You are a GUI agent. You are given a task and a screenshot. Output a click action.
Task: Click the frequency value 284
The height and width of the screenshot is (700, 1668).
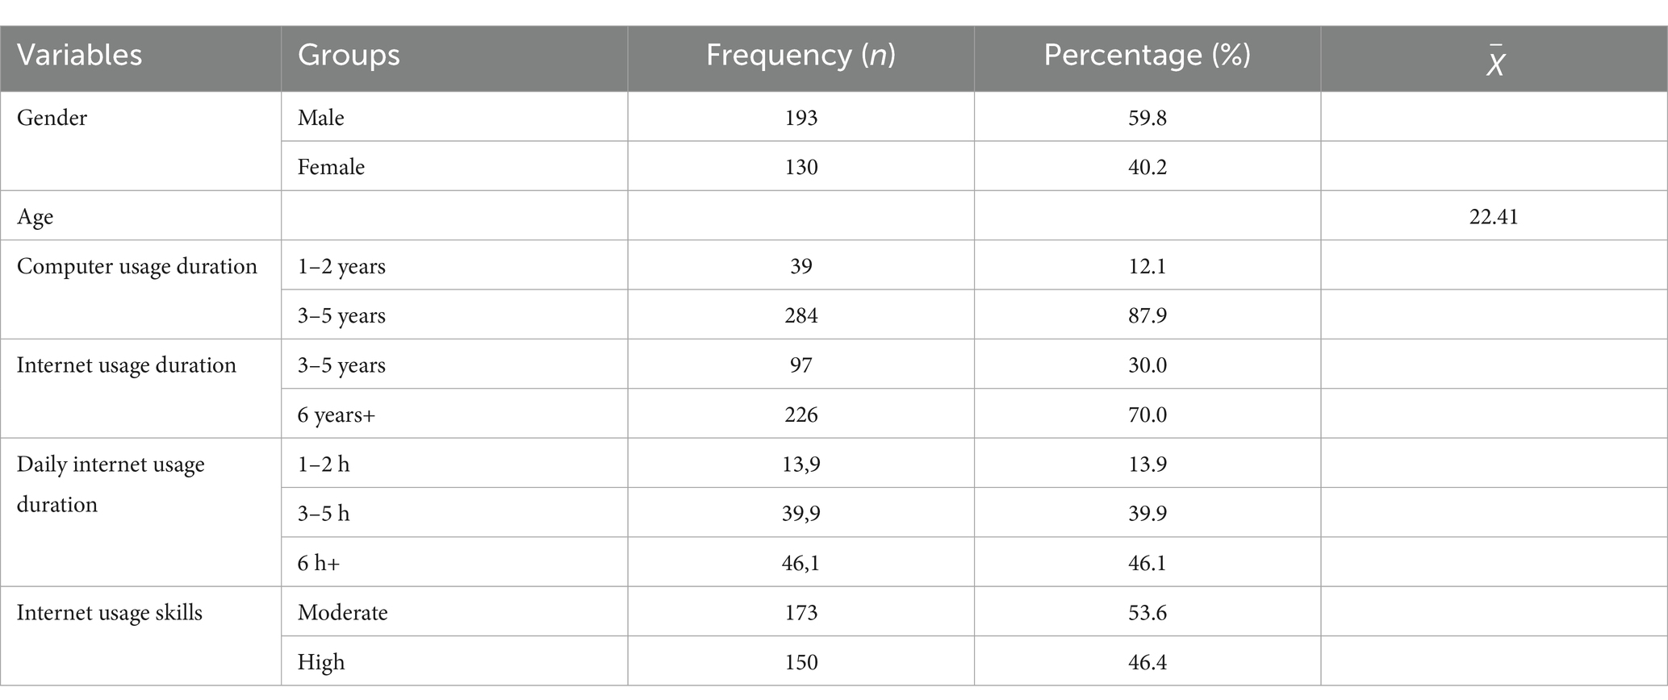801,315
